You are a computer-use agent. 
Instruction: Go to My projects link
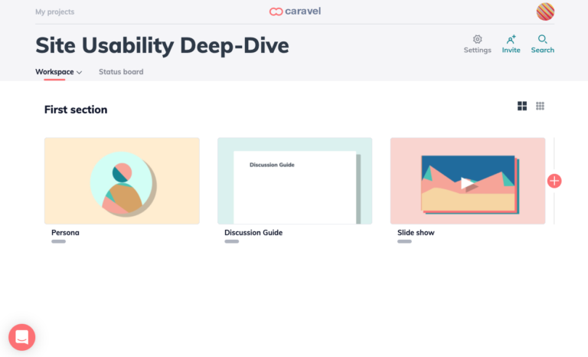pyautogui.click(x=55, y=12)
